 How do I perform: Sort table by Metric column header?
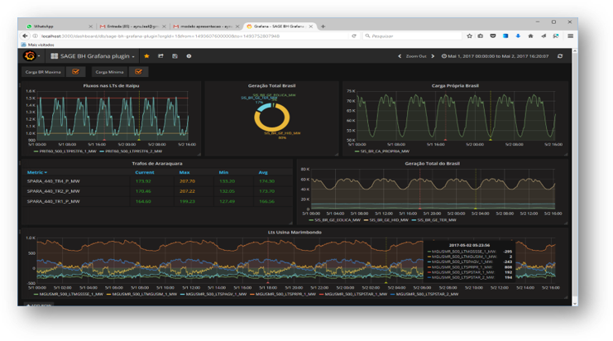coord(36,172)
